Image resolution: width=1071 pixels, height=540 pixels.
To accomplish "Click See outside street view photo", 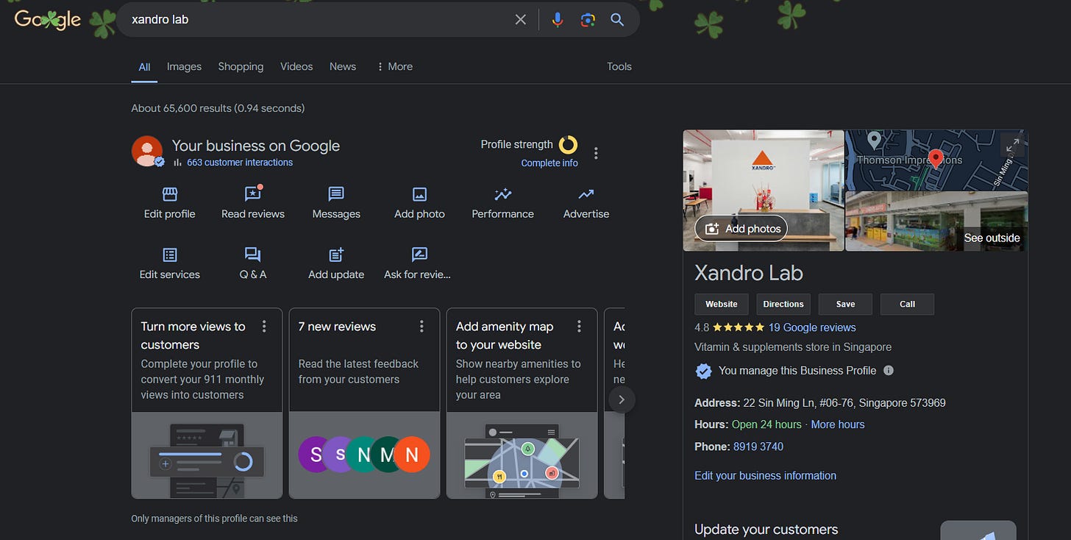I will (x=936, y=221).
